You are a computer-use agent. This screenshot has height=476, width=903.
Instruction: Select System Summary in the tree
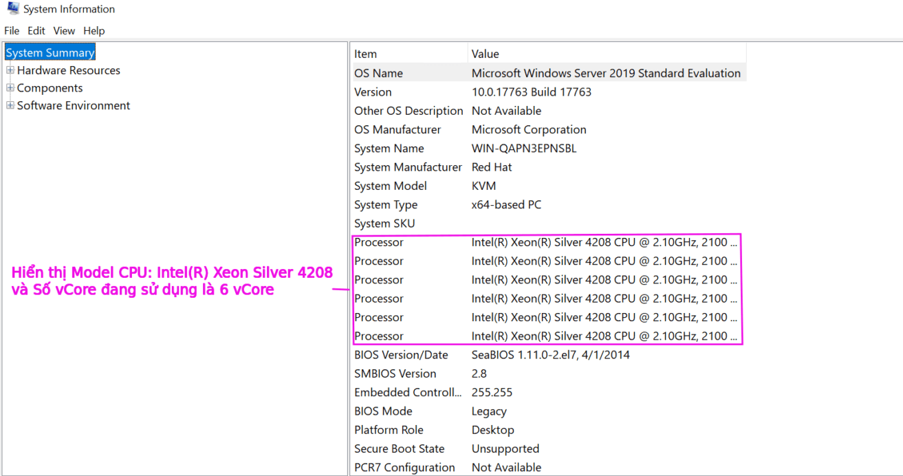[50, 53]
